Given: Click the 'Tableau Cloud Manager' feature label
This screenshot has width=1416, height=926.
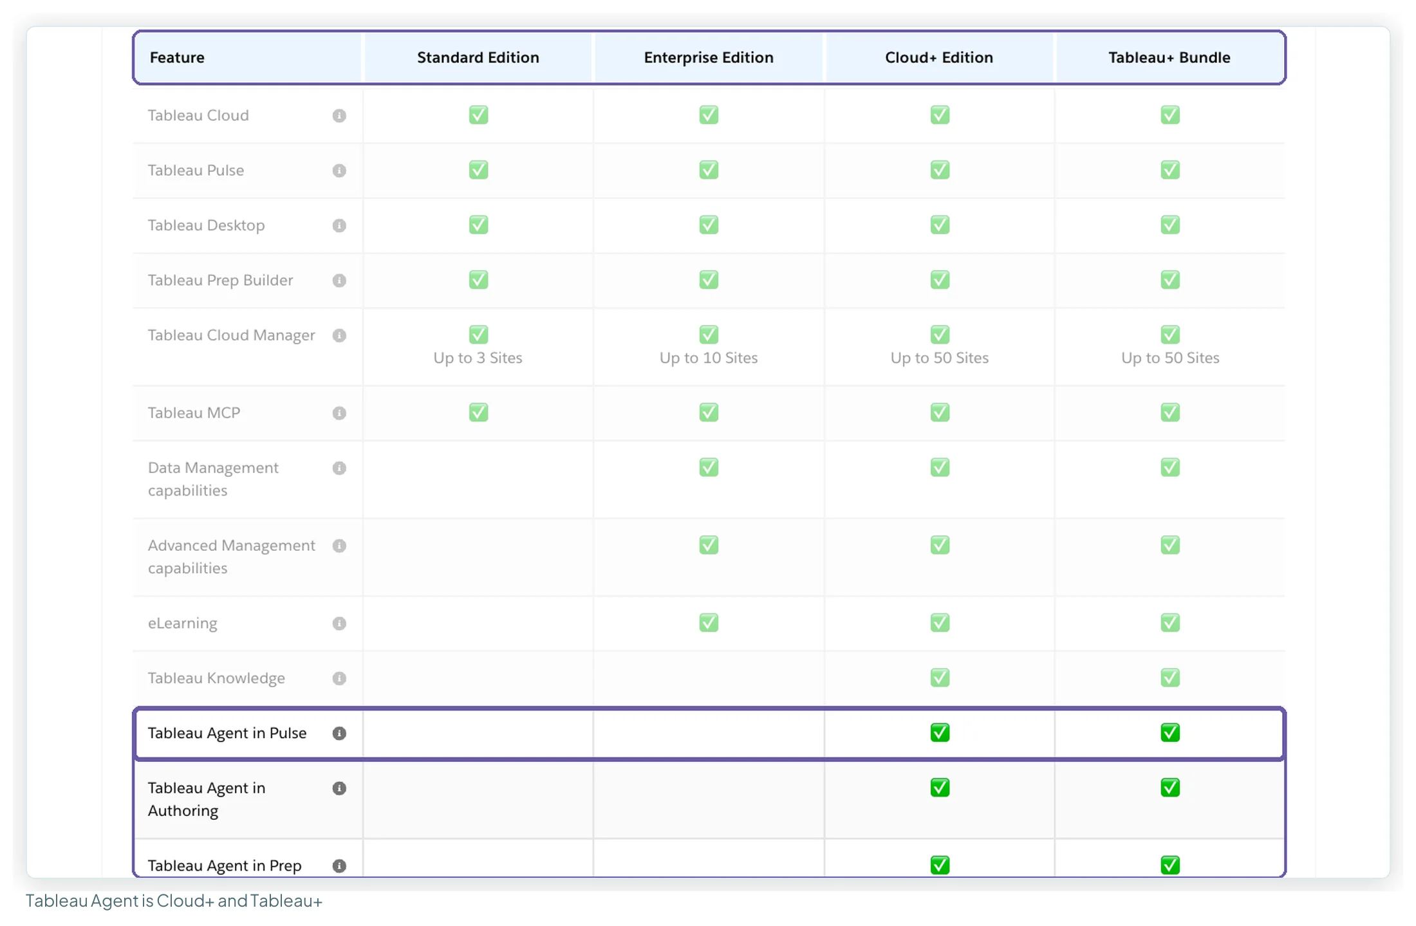Looking at the screenshot, I should (x=232, y=335).
